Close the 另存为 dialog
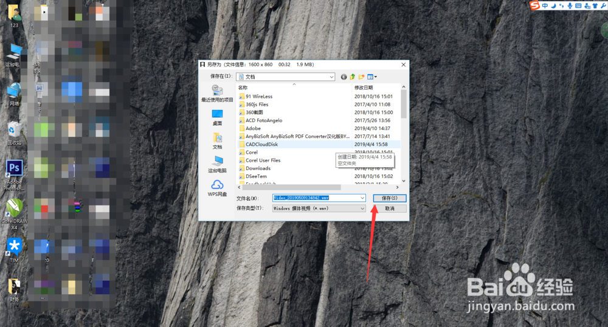Screen dimensions: 608x327 click(x=403, y=64)
